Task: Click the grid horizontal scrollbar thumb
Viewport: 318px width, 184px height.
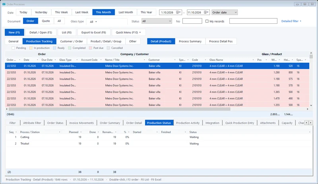Action: (120, 109)
